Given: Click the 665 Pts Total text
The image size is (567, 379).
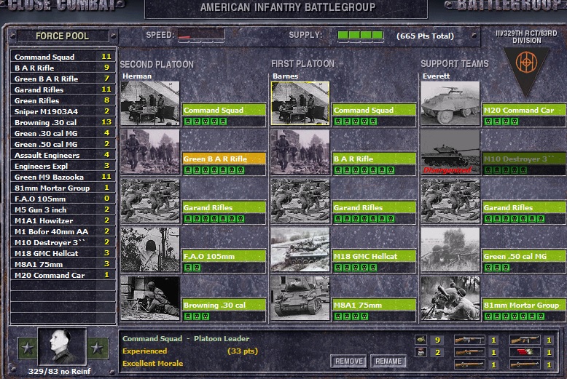Looking at the screenshot, I should tap(425, 36).
